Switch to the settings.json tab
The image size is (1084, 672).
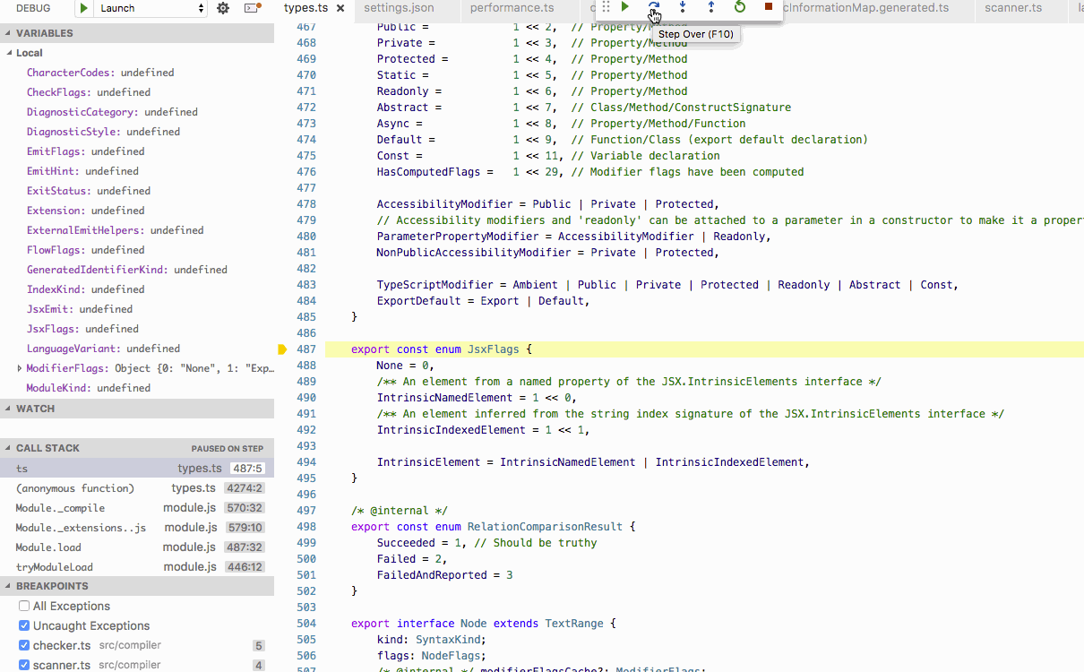coord(399,8)
